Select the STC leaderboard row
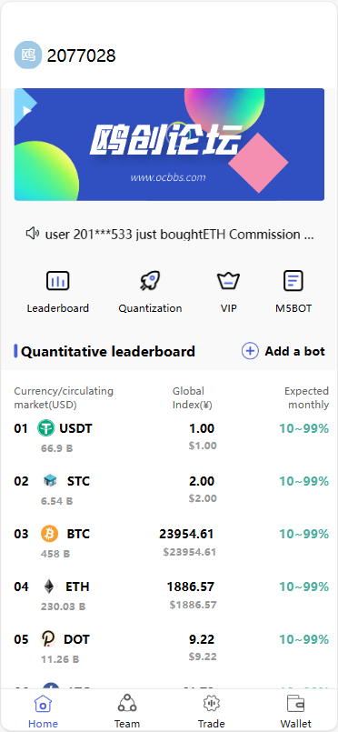This screenshot has height=732, width=338. [171, 490]
